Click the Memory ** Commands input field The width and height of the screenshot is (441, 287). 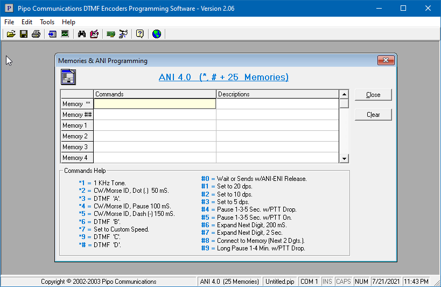click(x=155, y=104)
